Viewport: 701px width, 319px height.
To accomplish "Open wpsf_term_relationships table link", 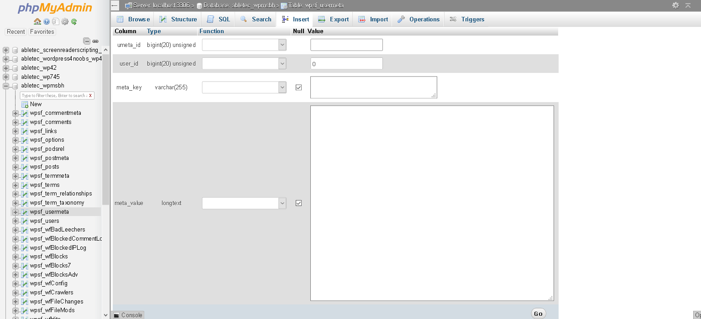I will tap(61, 194).
